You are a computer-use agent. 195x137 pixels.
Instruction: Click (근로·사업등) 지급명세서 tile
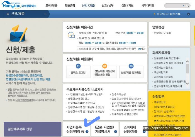tap(105, 129)
